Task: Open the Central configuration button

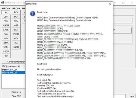Action: point(14,62)
